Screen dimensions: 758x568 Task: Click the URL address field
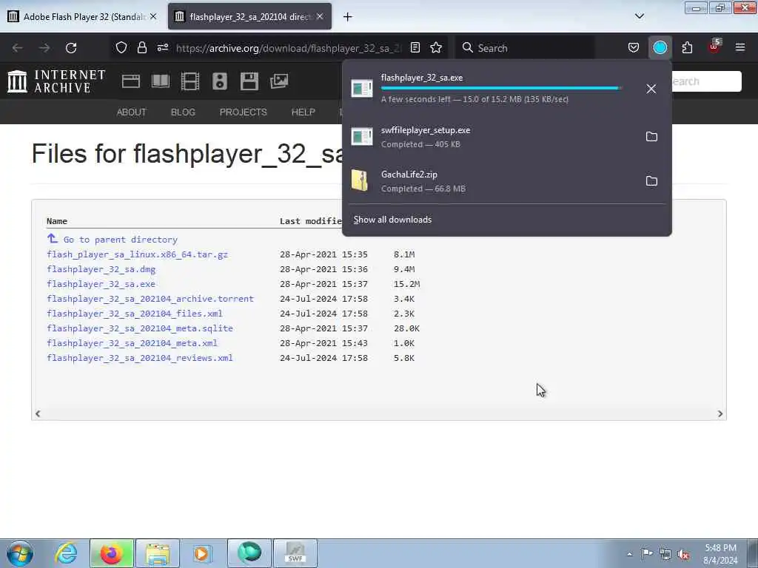coord(289,48)
